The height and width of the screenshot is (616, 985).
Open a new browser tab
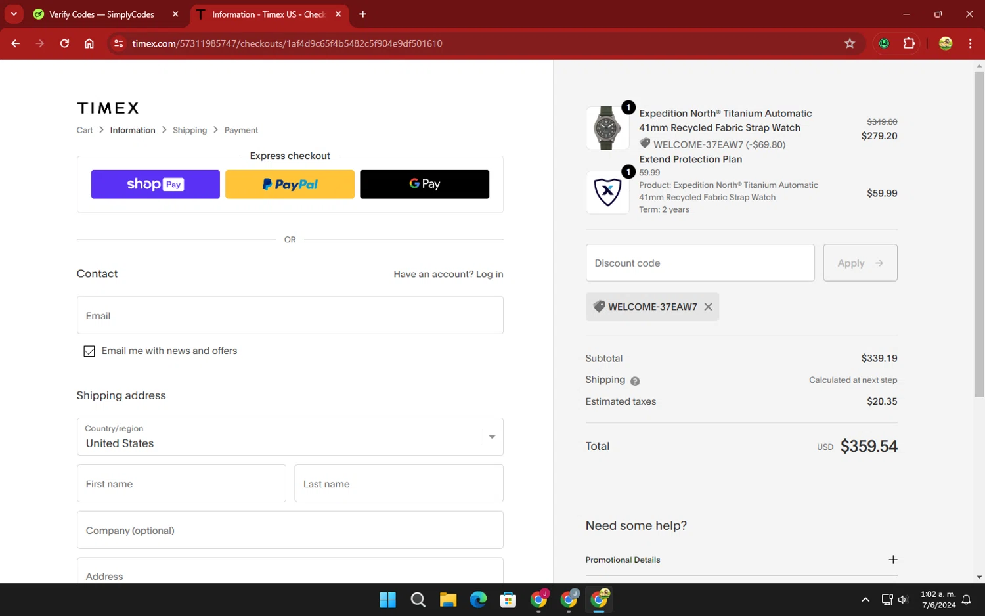[362, 14]
